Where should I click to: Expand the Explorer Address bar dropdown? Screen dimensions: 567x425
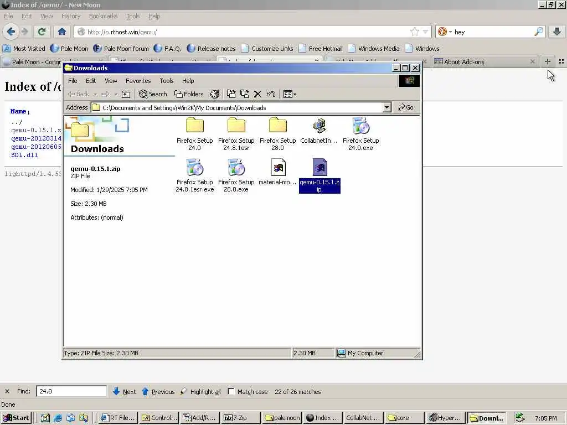pos(387,107)
